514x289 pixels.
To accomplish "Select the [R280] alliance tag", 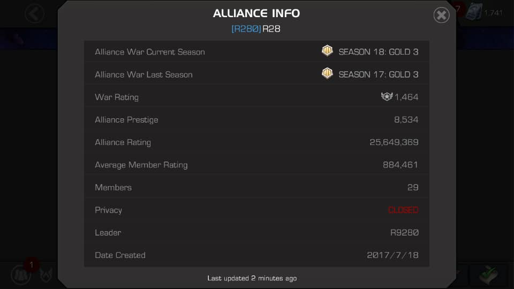I will (246, 29).
